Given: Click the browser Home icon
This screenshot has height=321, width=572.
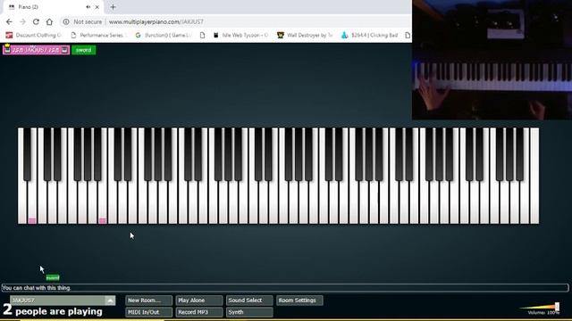Looking at the screenshot, I should pyautogui.click(x=49, y=21).
